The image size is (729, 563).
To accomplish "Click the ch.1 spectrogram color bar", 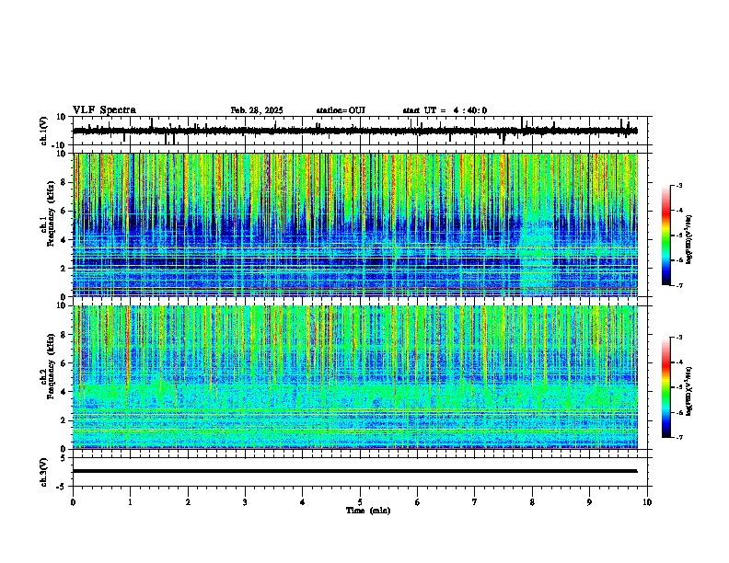I will coord(666,236).
